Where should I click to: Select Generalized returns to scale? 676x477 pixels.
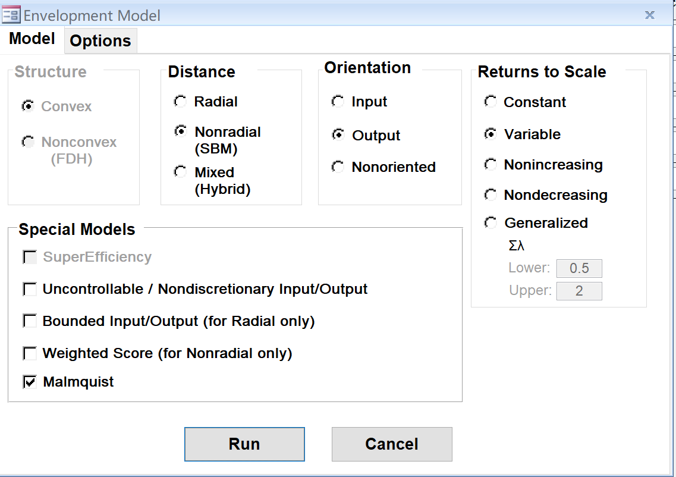tap(491, 223)
